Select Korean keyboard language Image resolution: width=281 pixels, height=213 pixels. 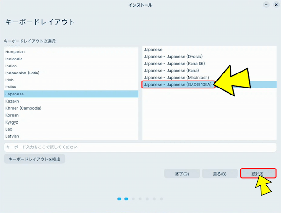coord(12,115)
